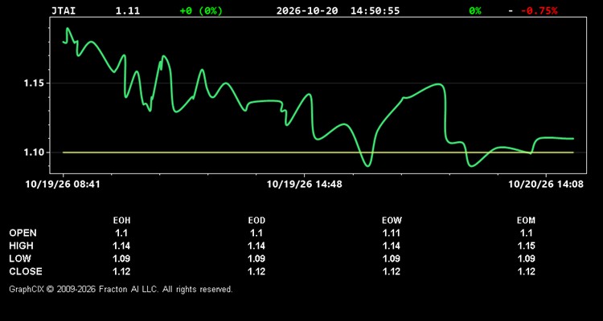The height and width of the screenshot is (321, 603).
Task: Click the 14:50:55 timestamp
Action: [375, 10]
